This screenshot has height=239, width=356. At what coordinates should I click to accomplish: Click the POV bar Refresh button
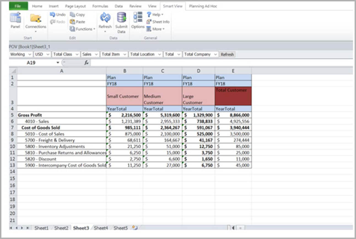tap(227, 54)
